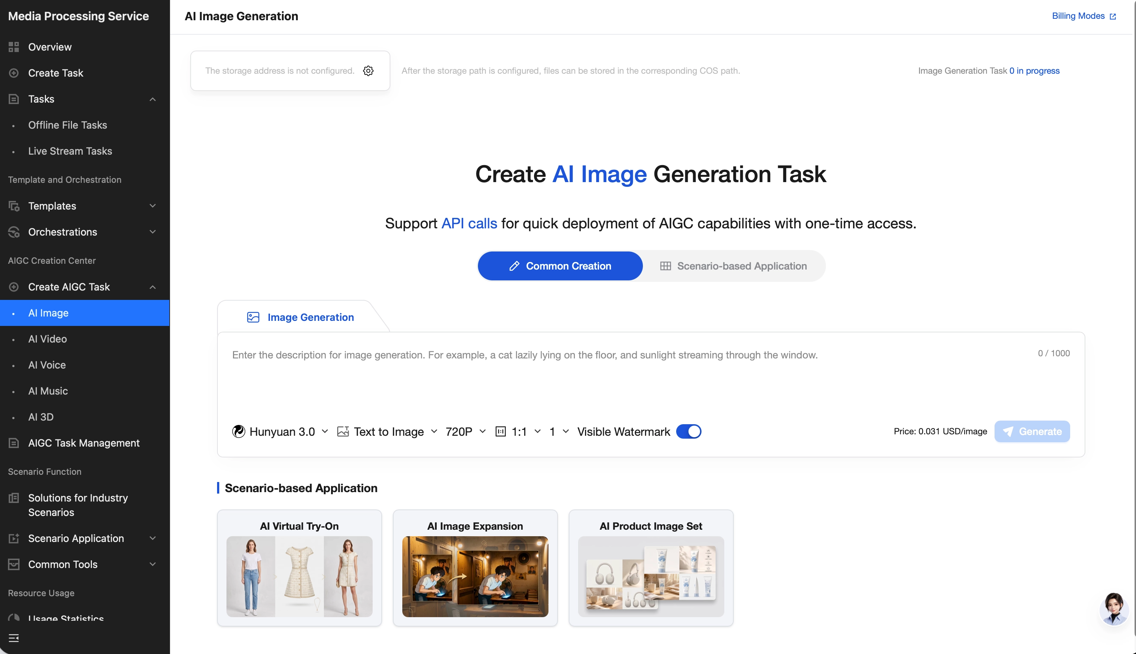Click the Orchestrations icon in sidebar

(14, 232)
